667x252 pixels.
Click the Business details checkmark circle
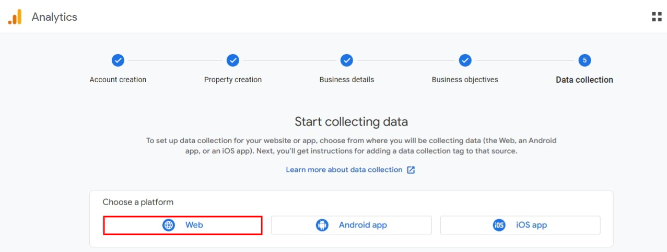click(347, 60)
